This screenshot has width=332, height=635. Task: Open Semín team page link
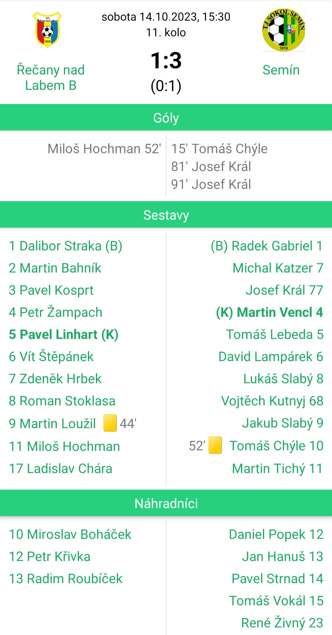pyautogui.click(x=281, y=70)
